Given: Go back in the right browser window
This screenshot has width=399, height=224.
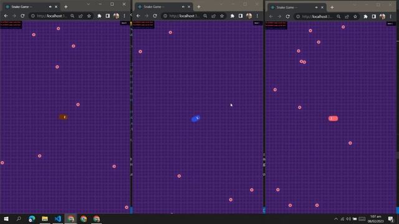Looking at the screenshot, I should [x=271, y=17].
